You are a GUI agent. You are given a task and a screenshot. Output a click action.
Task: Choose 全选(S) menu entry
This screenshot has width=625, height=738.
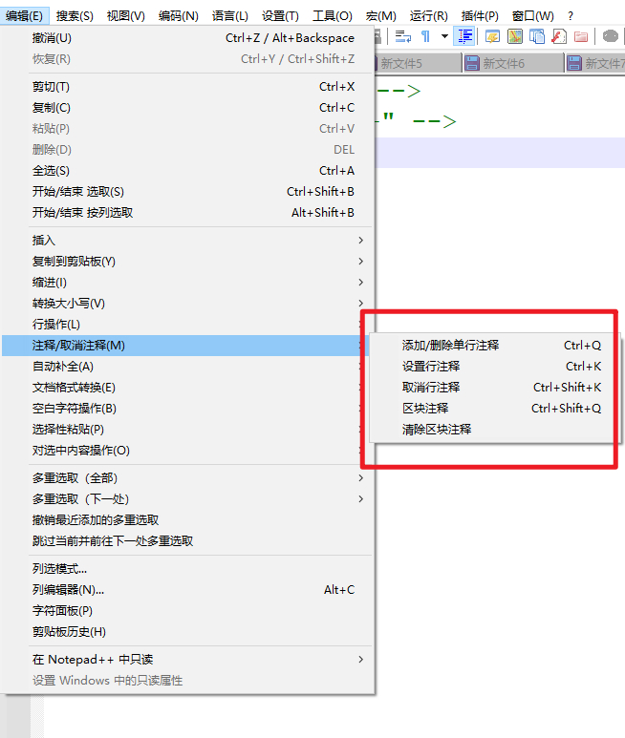[x=187, y=170]
